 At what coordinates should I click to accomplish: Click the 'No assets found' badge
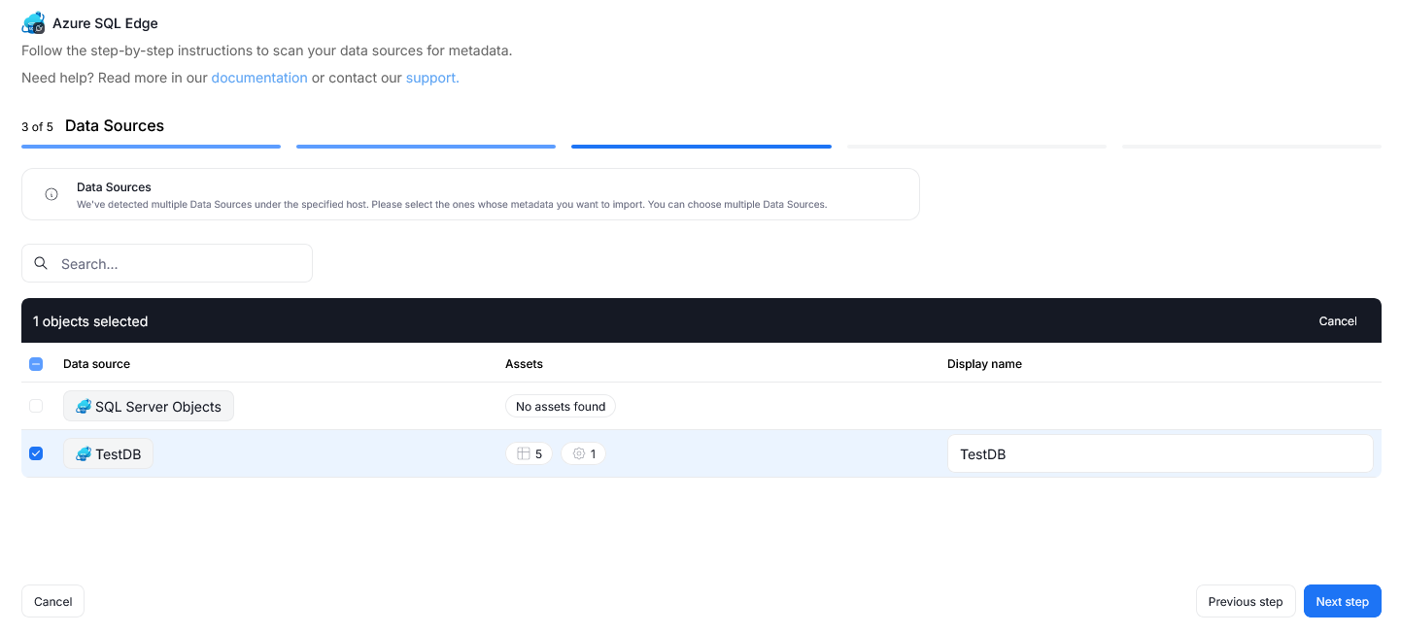point(561,406)
